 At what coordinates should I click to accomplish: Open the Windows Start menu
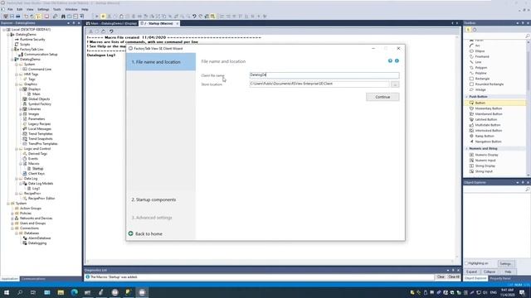point(7,292)
